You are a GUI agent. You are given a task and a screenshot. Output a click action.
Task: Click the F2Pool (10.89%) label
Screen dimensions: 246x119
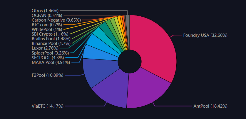click(x=47, y=75)
